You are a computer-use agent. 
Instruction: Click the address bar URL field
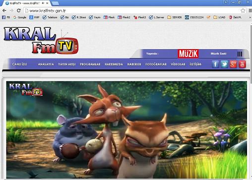click(132, 11)
